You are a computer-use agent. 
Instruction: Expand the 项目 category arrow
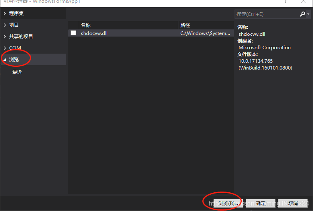(x=5, y=25)
